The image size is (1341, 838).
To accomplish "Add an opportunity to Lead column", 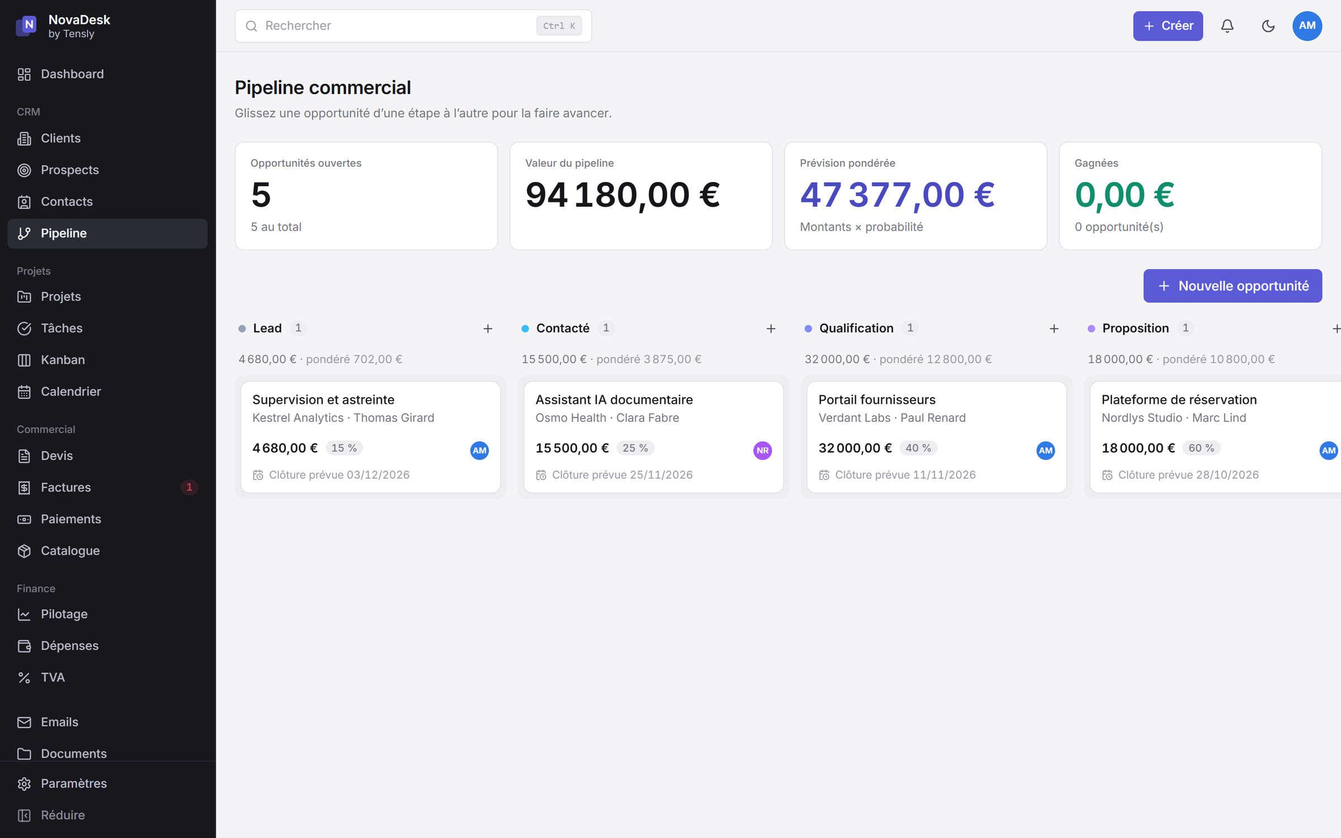I will click(488, 328).
